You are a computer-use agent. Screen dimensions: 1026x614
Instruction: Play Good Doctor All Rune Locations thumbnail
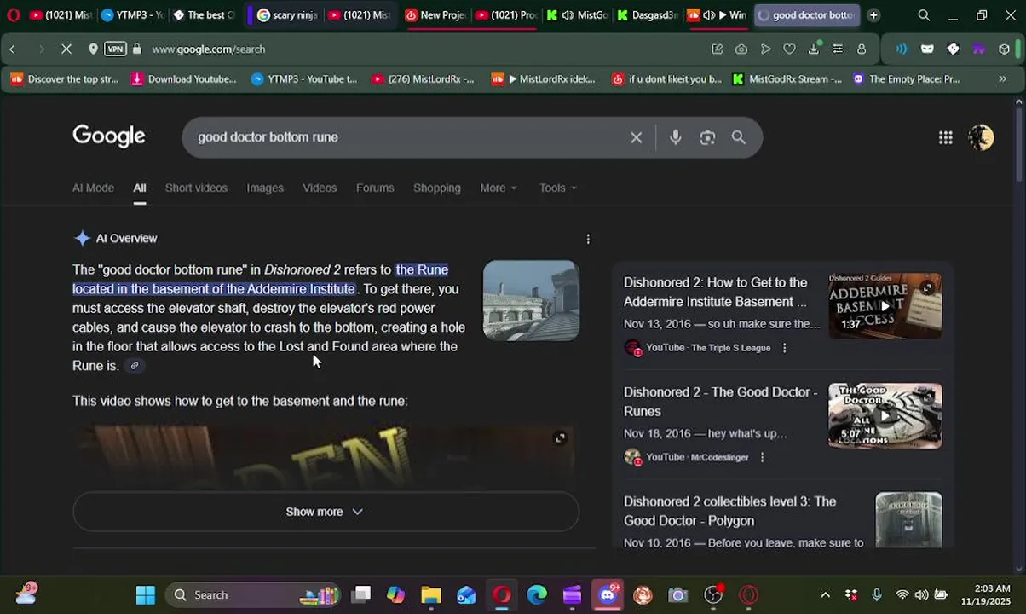pos(885,415)
